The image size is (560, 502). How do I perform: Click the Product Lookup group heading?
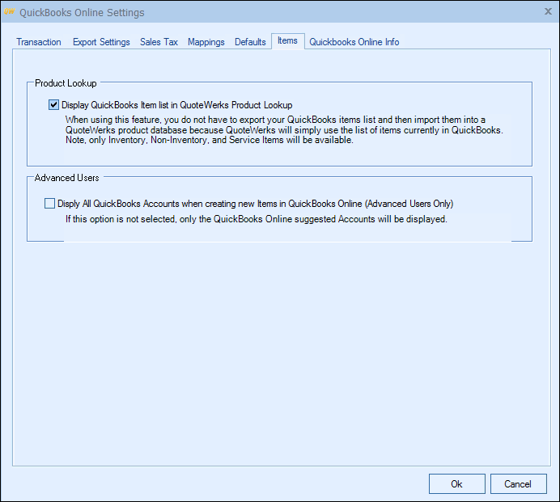point(66,83)
